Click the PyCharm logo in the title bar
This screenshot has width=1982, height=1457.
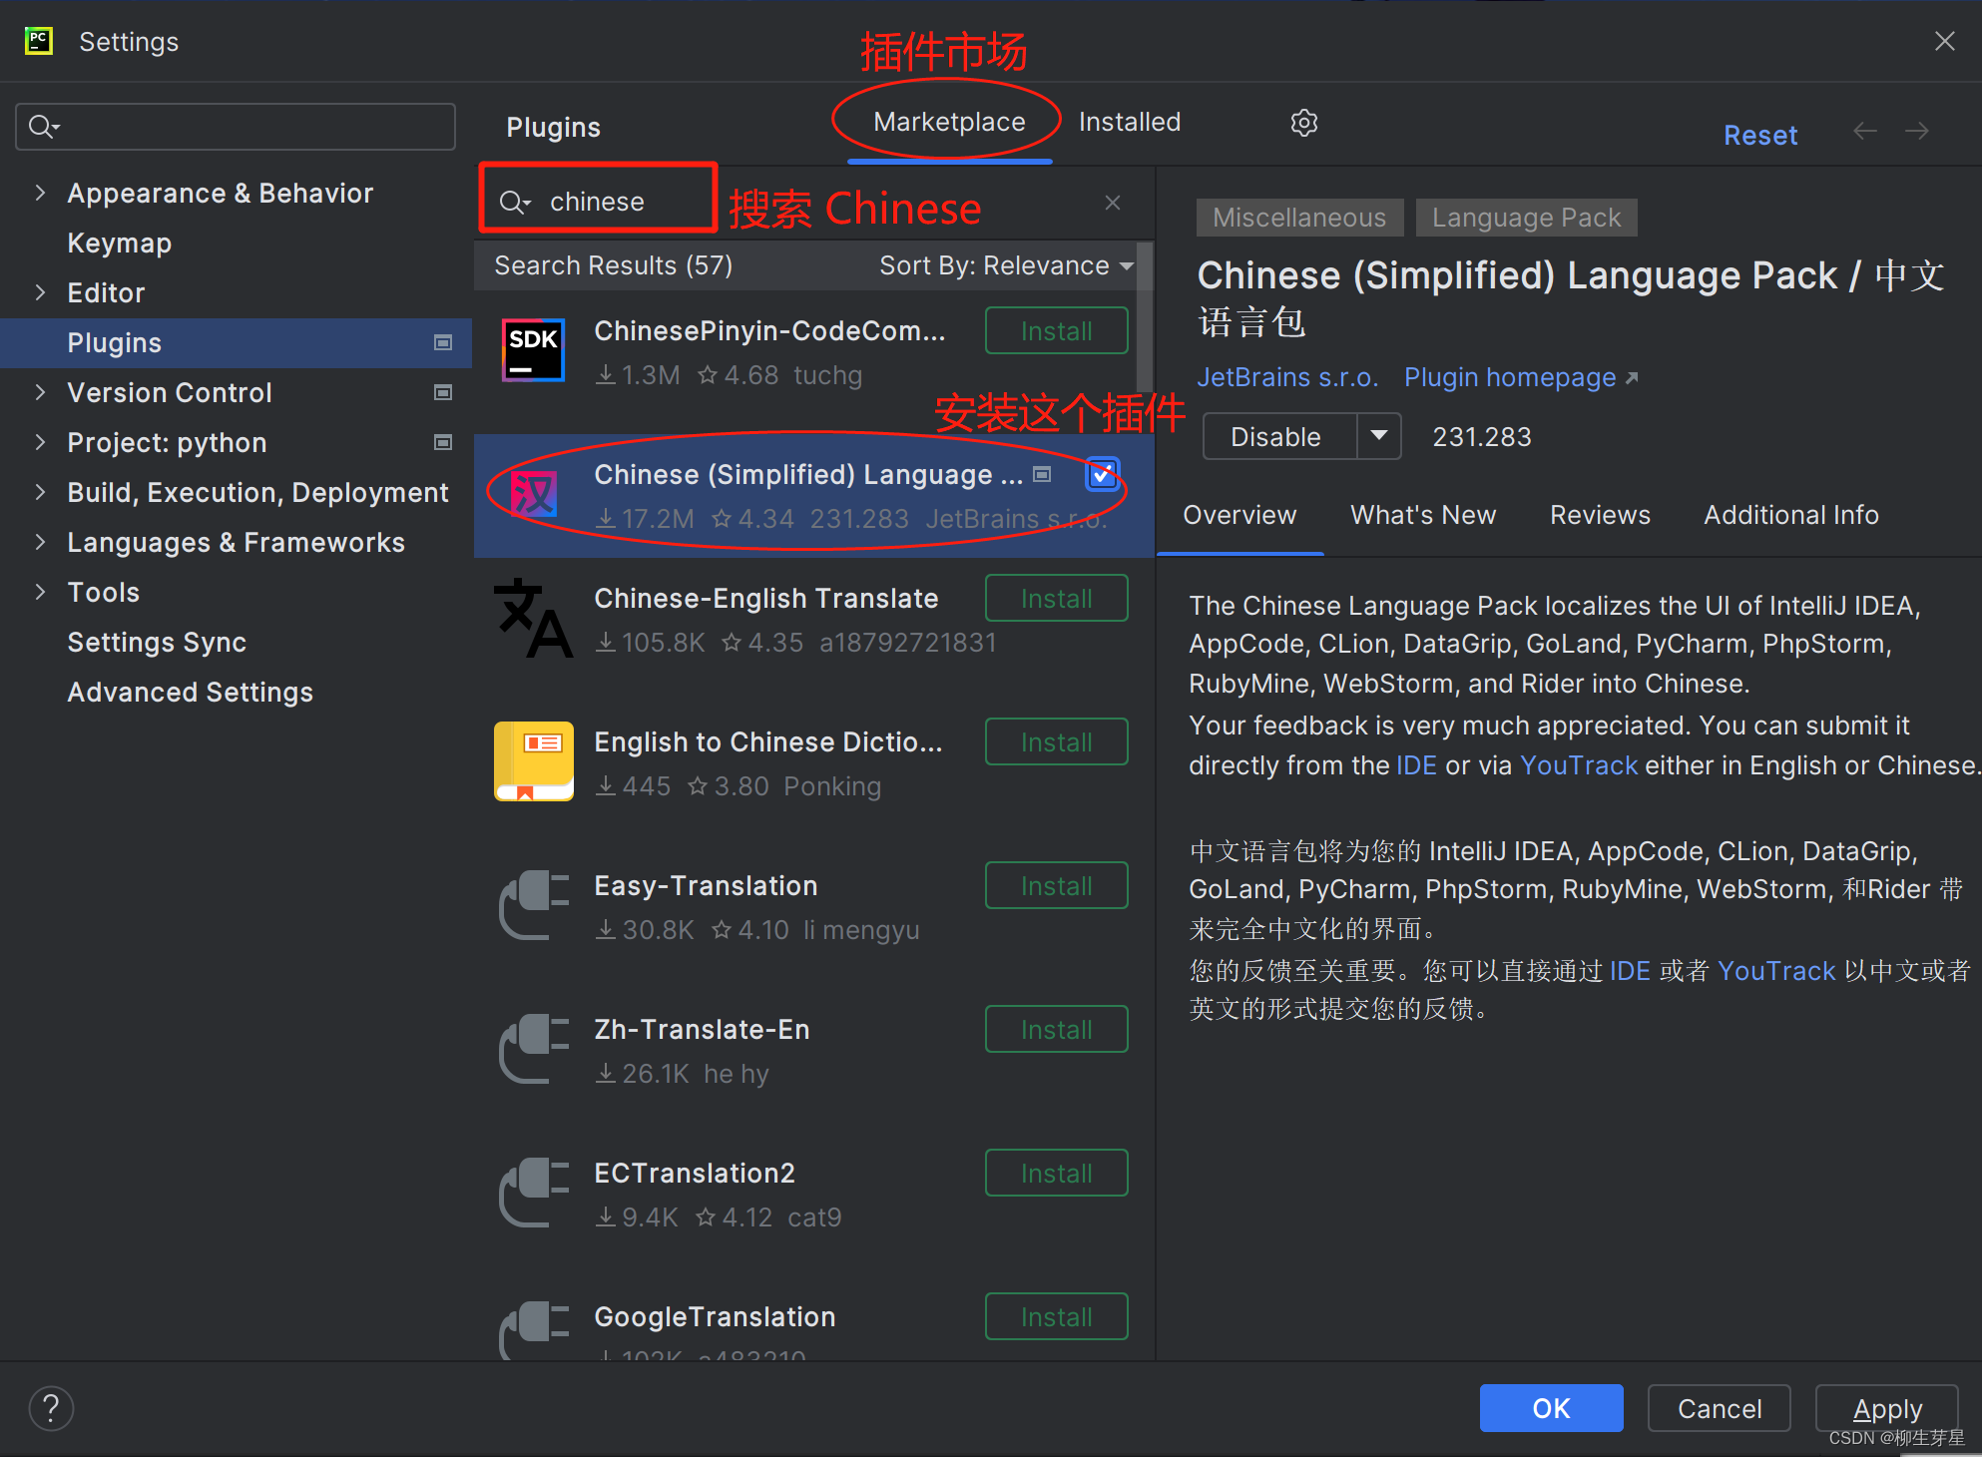(x=38, y=41)
